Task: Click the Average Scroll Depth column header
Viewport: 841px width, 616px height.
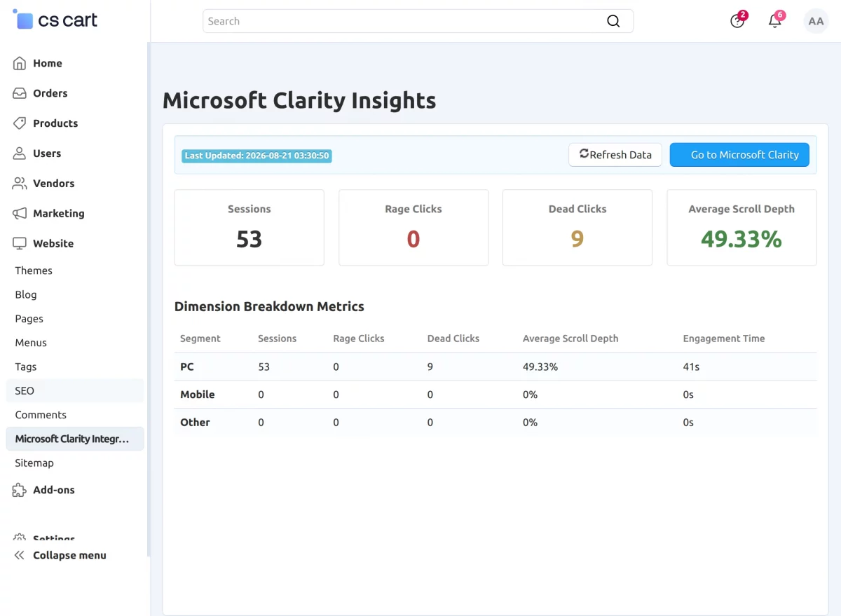Action: click(x=570, y=338)
